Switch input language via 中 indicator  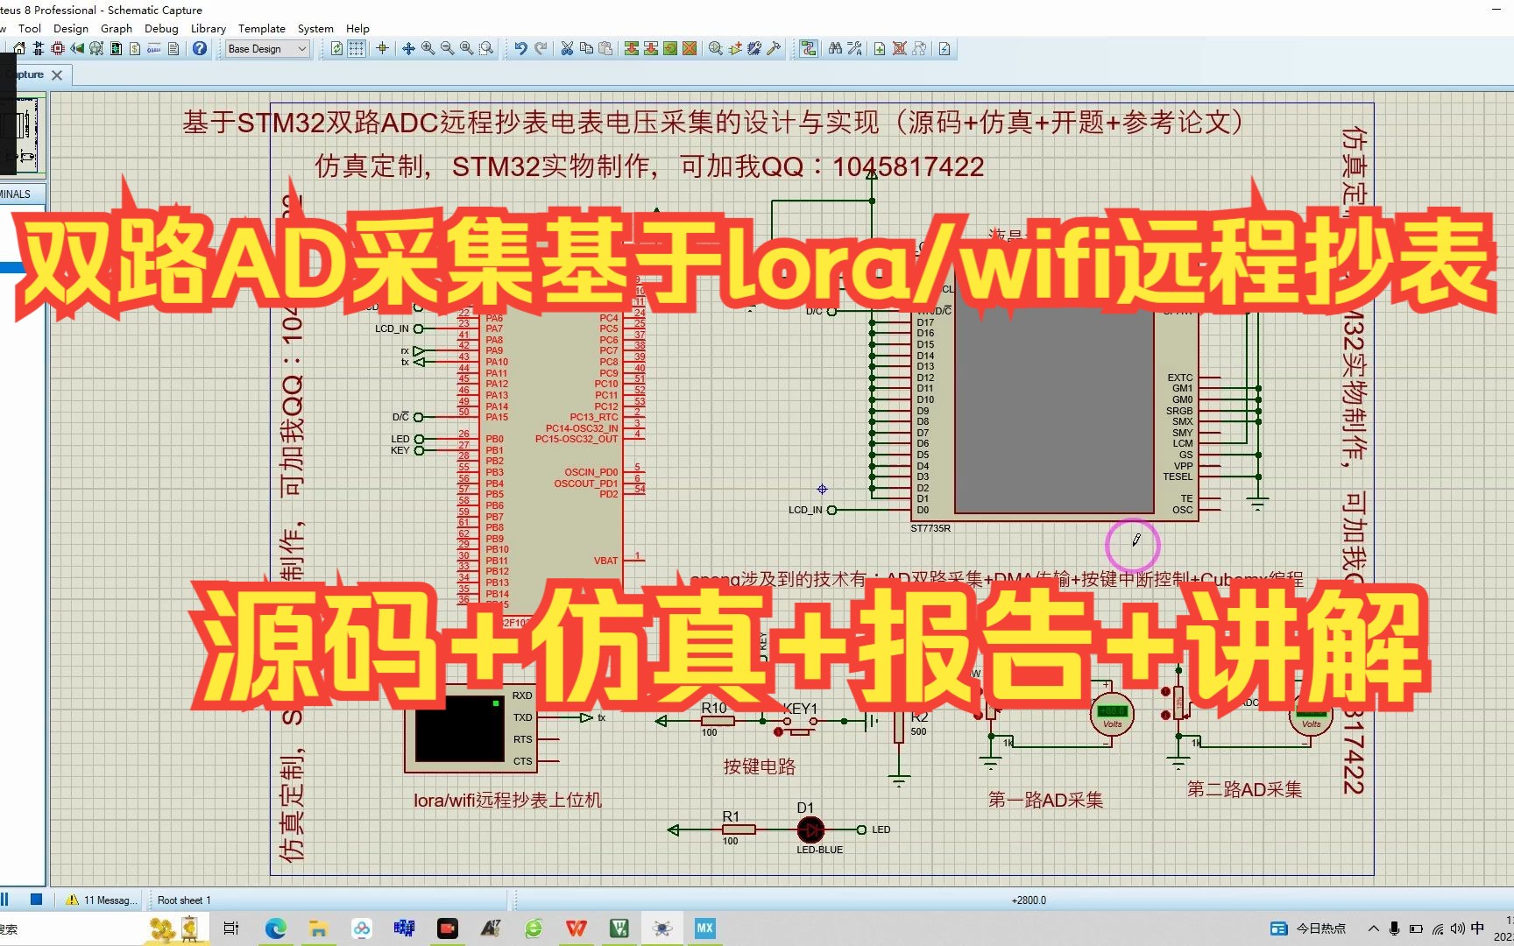(x=1477, y=929)
